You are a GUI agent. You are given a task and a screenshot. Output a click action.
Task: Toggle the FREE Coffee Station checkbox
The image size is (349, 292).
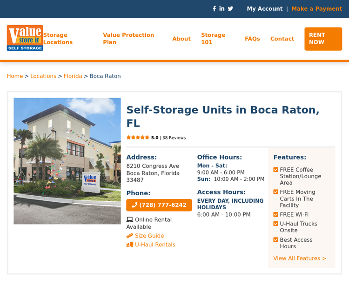pyautogui.click(x=276, y=170)
